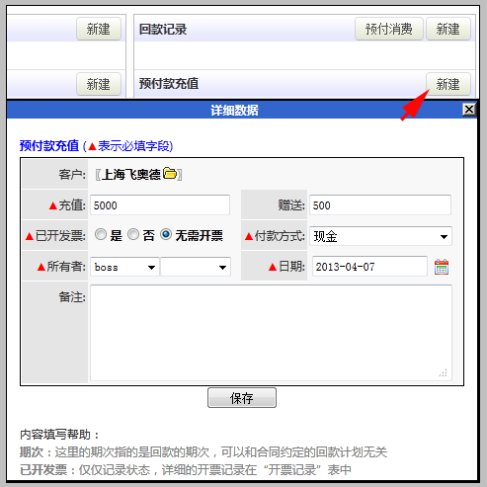Click the 预付消费 button
The height and width of the screenshot is (487, 487).
[389, 29]
